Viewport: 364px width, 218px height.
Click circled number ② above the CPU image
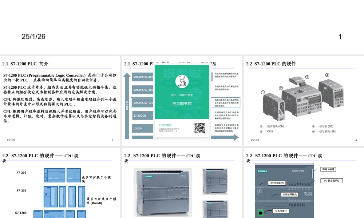point(280,87)
